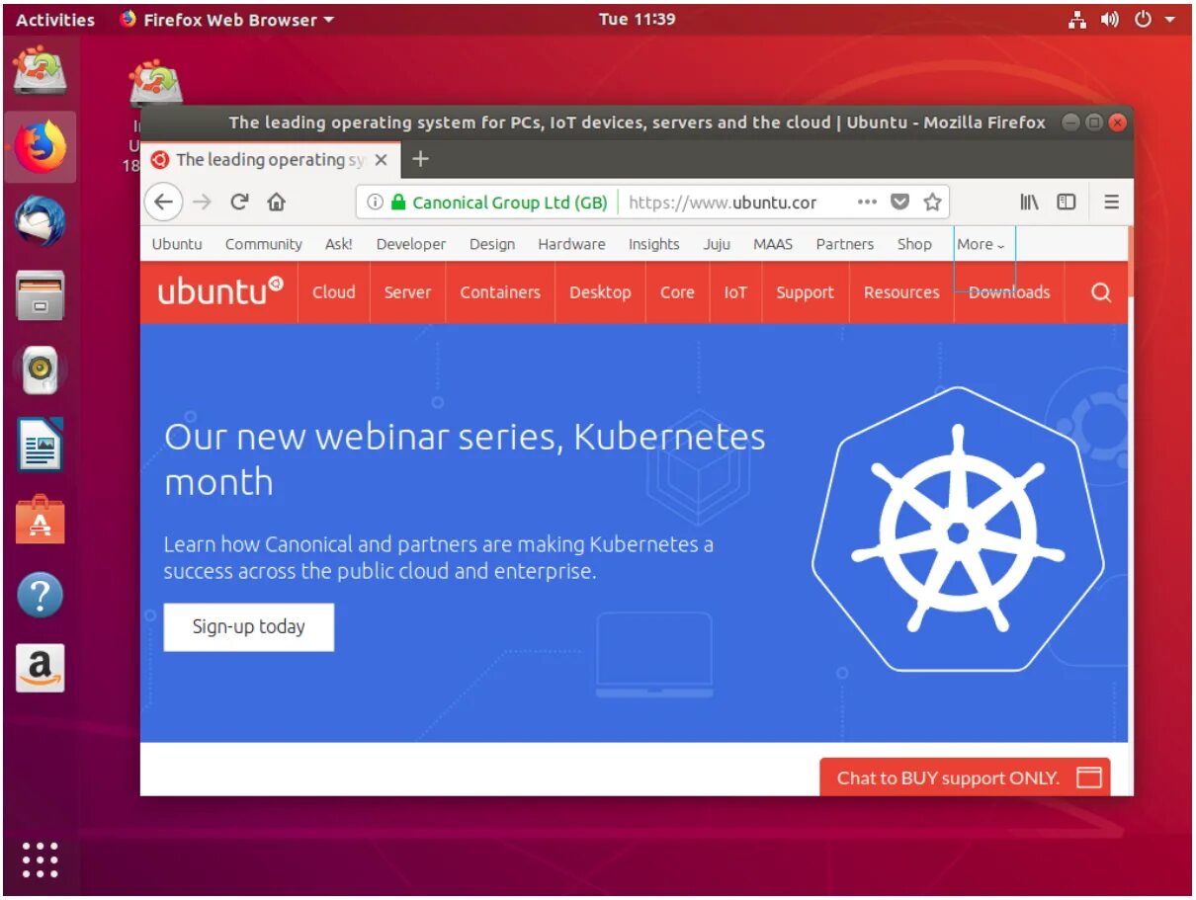
Task: Open the Server menu item
Action: pyautogui.click(x=408, y=292)
